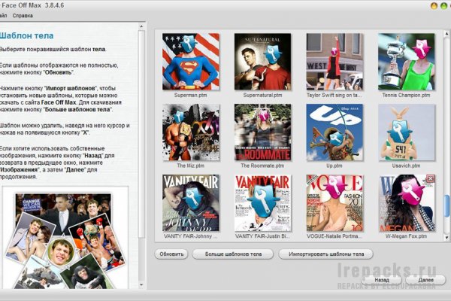
Task: Click the Usavich.ptm file name label
Action: (x=406, y=166)
